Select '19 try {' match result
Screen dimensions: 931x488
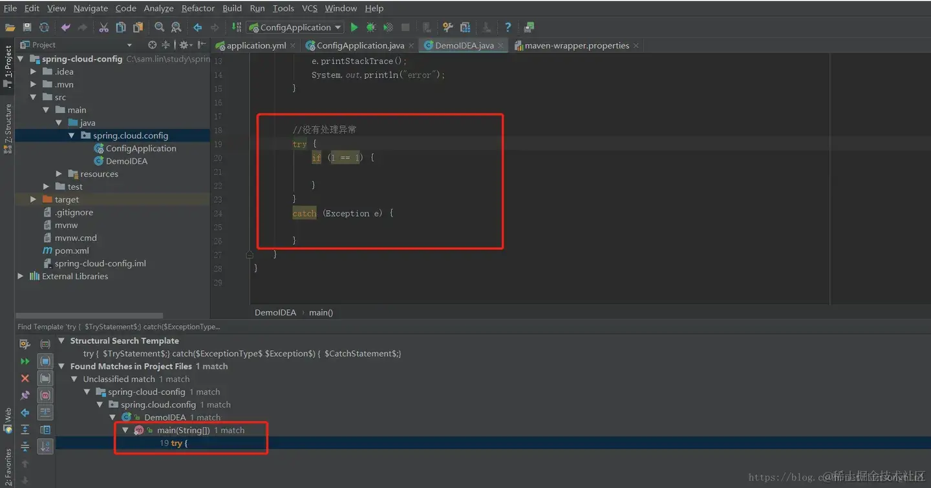point(173,443)
